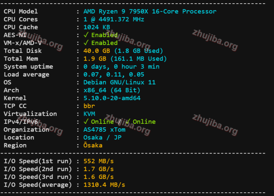Screen dimensions: 274x196
Task: Click the Debian GNU/Linux 11 text
Action: 119,82
